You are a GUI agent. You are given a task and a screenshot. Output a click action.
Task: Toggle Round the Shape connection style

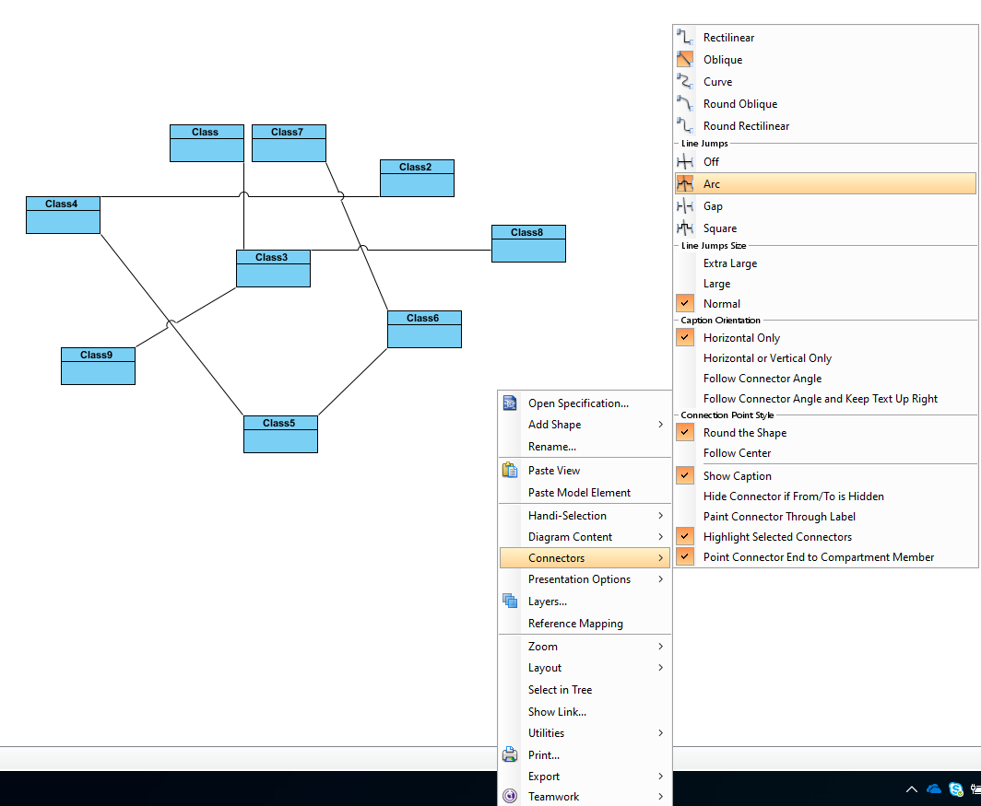[685, 433]
